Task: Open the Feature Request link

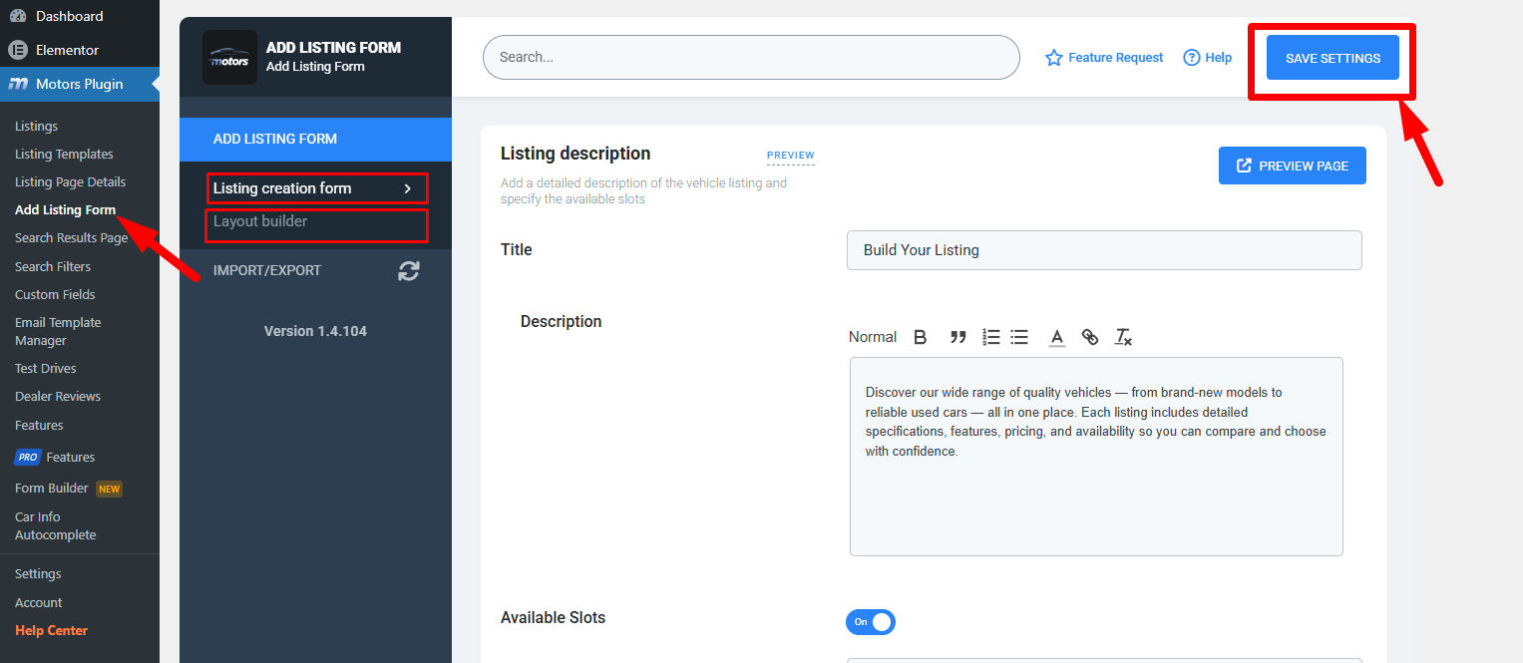Action: tap(1104, 58)
